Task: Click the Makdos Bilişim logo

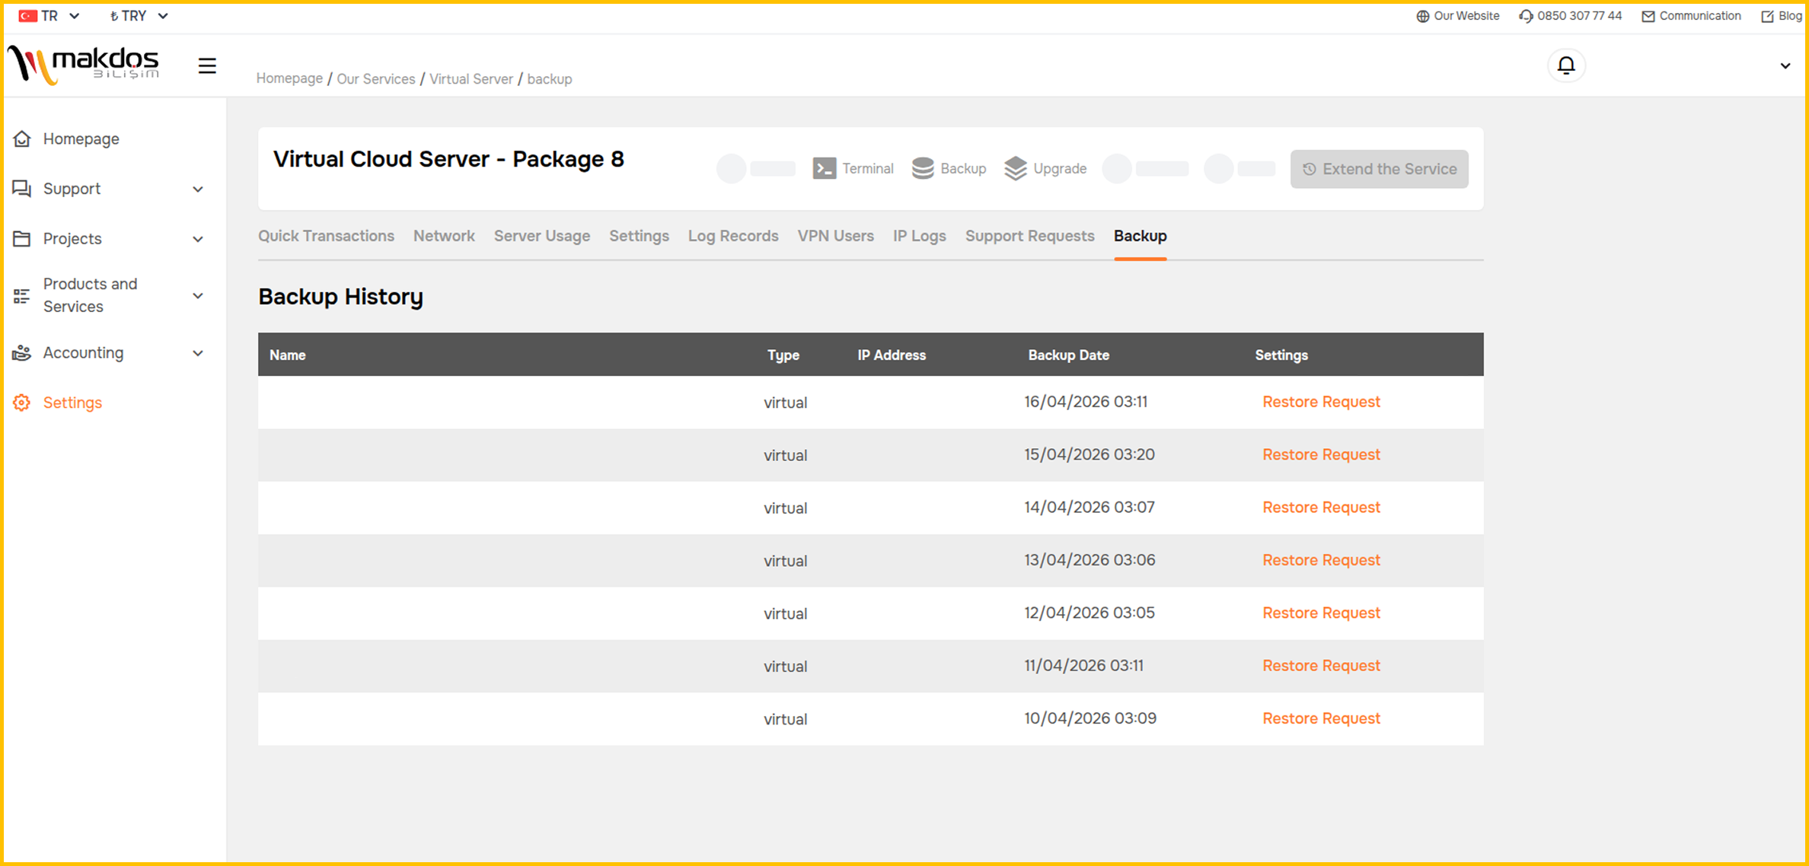Action: pos(84,65)
